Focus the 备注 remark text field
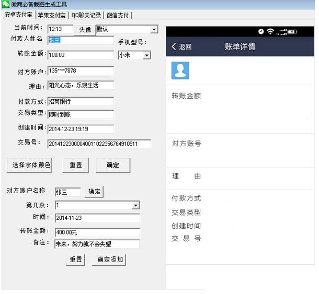This screenshot has width=319, height=294. pyautogui.click(x=96, y=244)
